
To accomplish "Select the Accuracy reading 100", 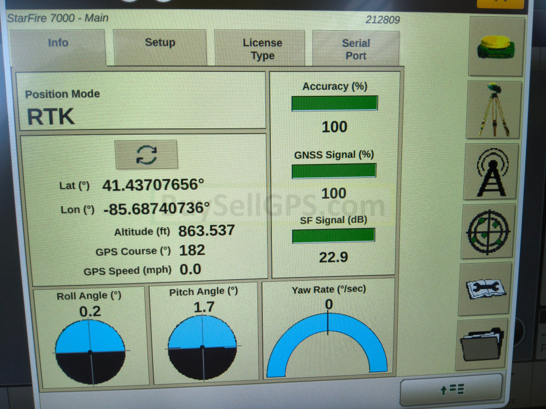I will coord(334,127).
